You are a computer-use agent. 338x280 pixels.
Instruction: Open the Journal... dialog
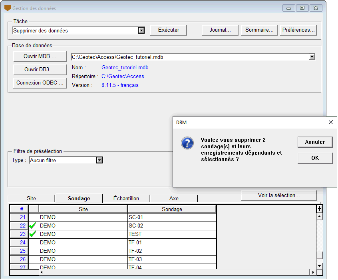[220, 30]
